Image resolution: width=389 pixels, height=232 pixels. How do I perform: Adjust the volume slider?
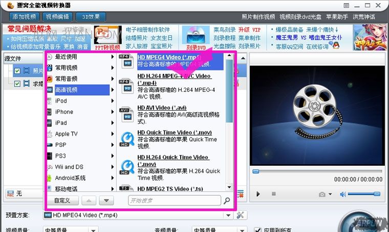[x=364, y=194]
